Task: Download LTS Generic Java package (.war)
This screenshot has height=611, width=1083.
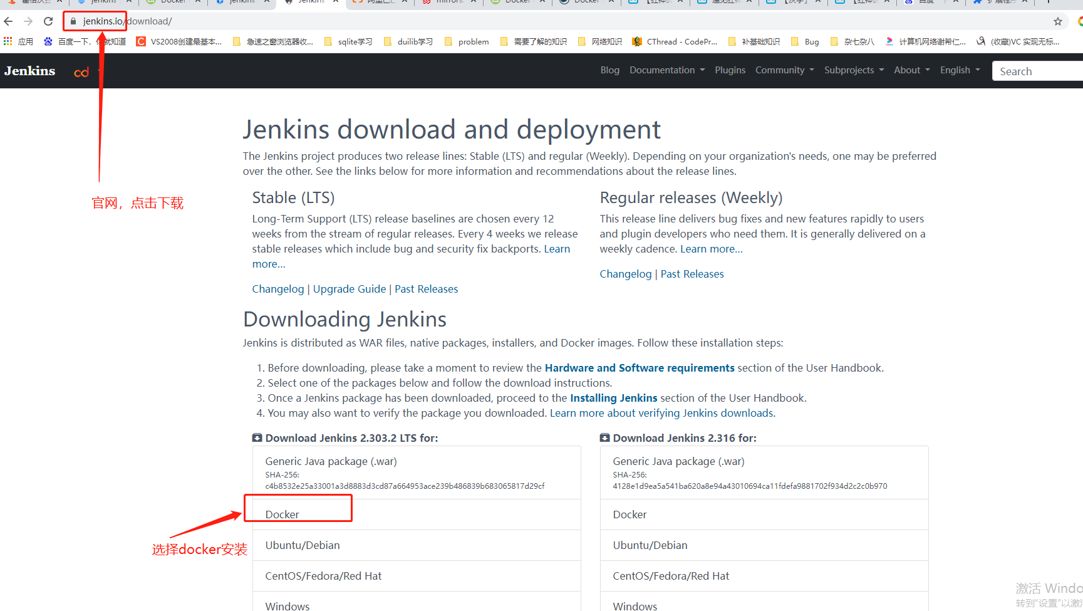Action: click(417, 473)
